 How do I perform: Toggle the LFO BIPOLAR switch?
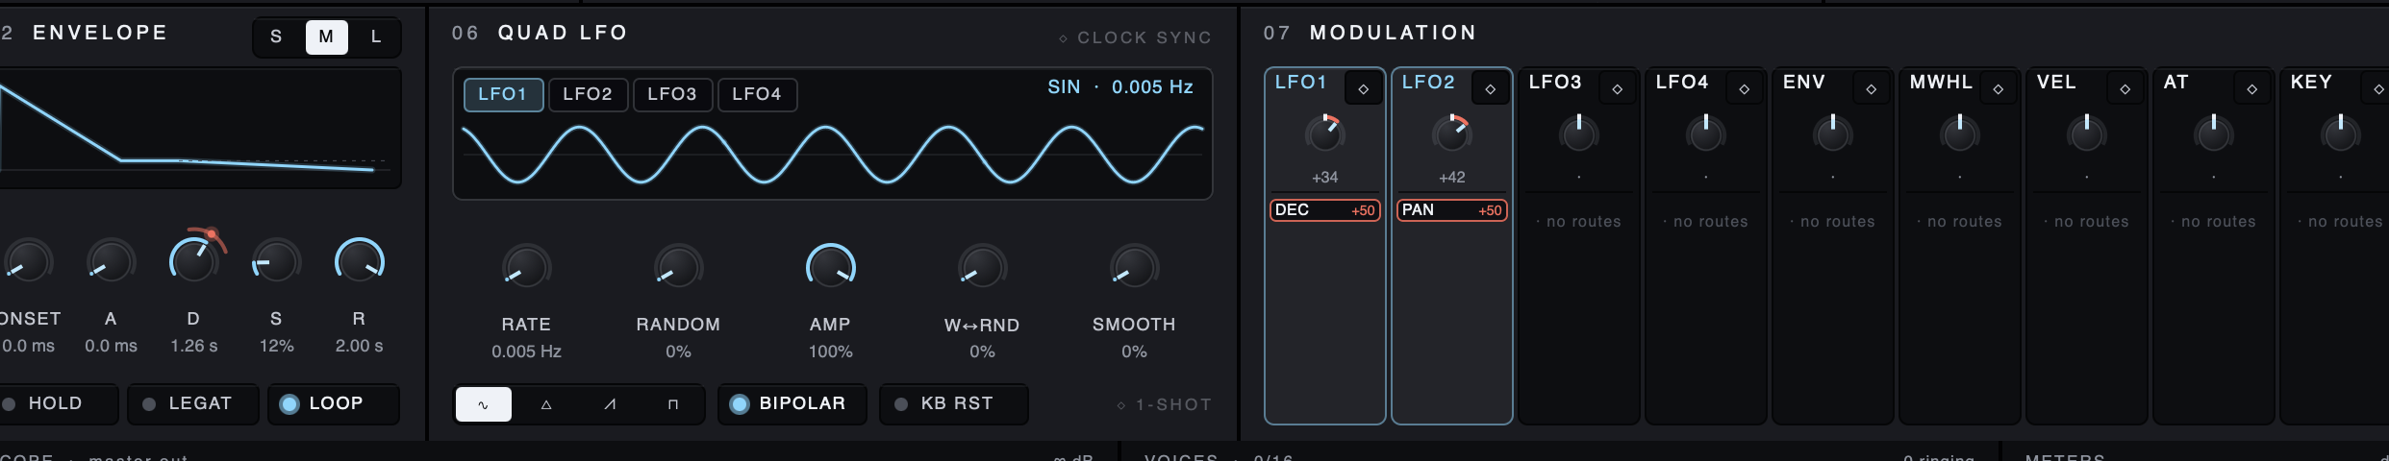pyautogui.click(x=792, y=404)
